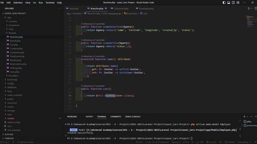Expand the config folder
The image size is (257, 144).
pos(5,84)
